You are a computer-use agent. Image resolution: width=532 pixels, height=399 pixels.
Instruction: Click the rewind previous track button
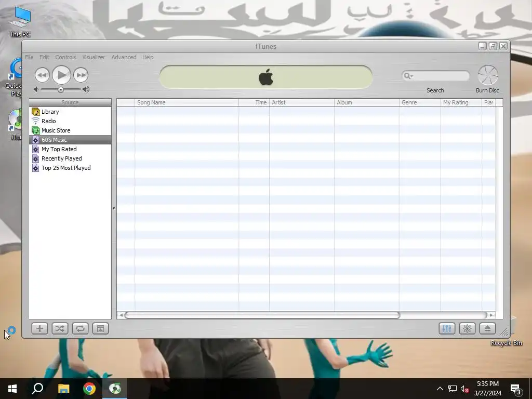(x=42, y=75)
